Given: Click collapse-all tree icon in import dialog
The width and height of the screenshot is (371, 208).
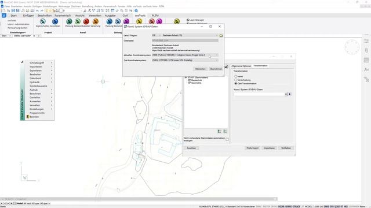Looking at the screenshot, I should (x=225, y=131).
